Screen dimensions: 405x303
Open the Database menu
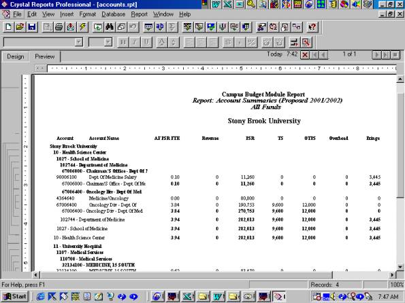coord(114,14)
